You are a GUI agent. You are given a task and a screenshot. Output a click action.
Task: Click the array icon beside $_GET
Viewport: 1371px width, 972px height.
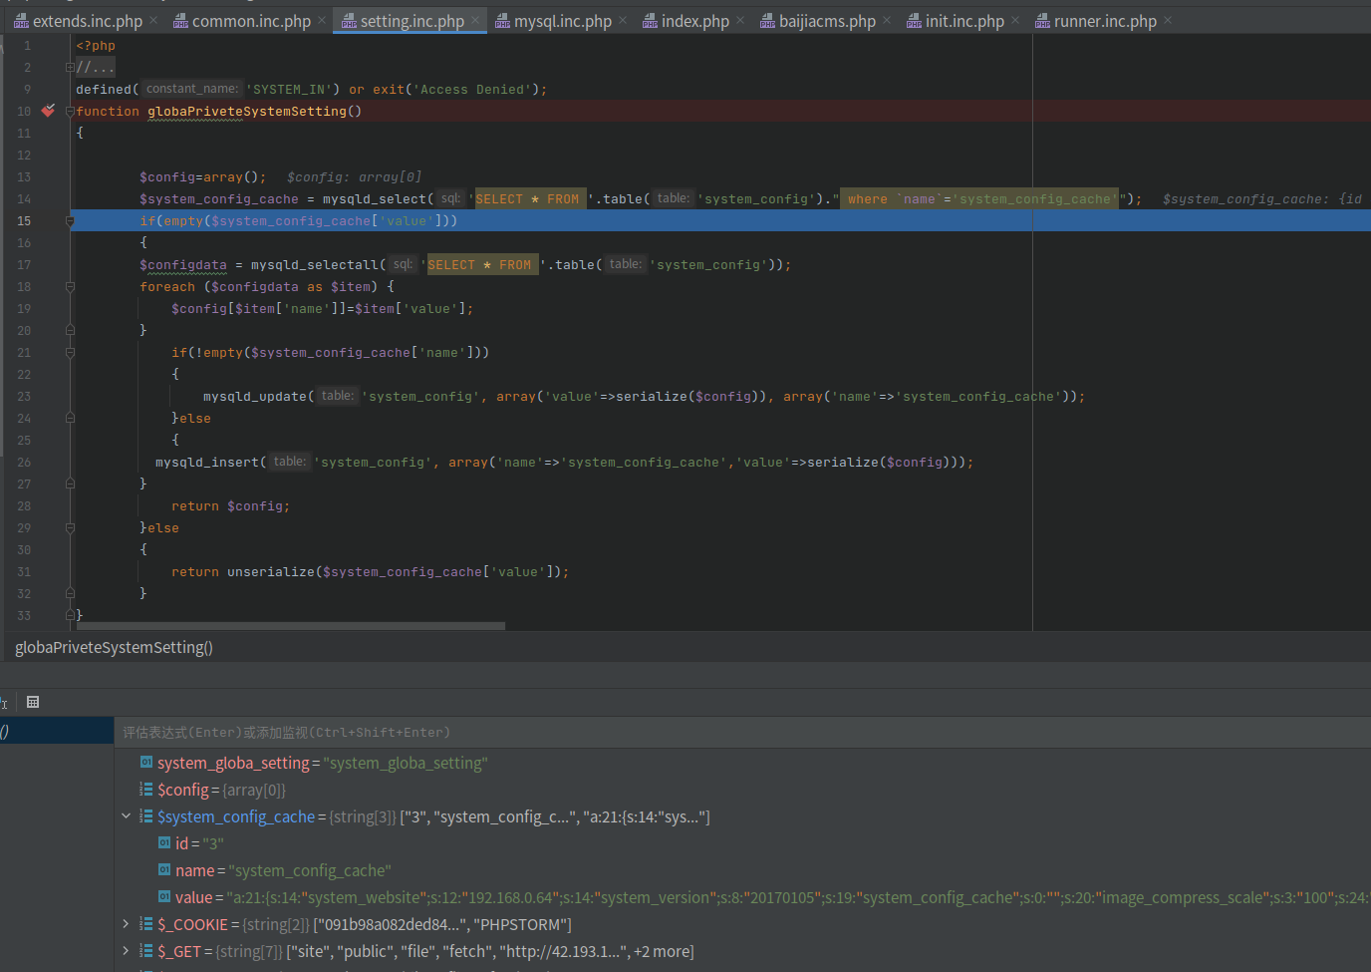146,951
